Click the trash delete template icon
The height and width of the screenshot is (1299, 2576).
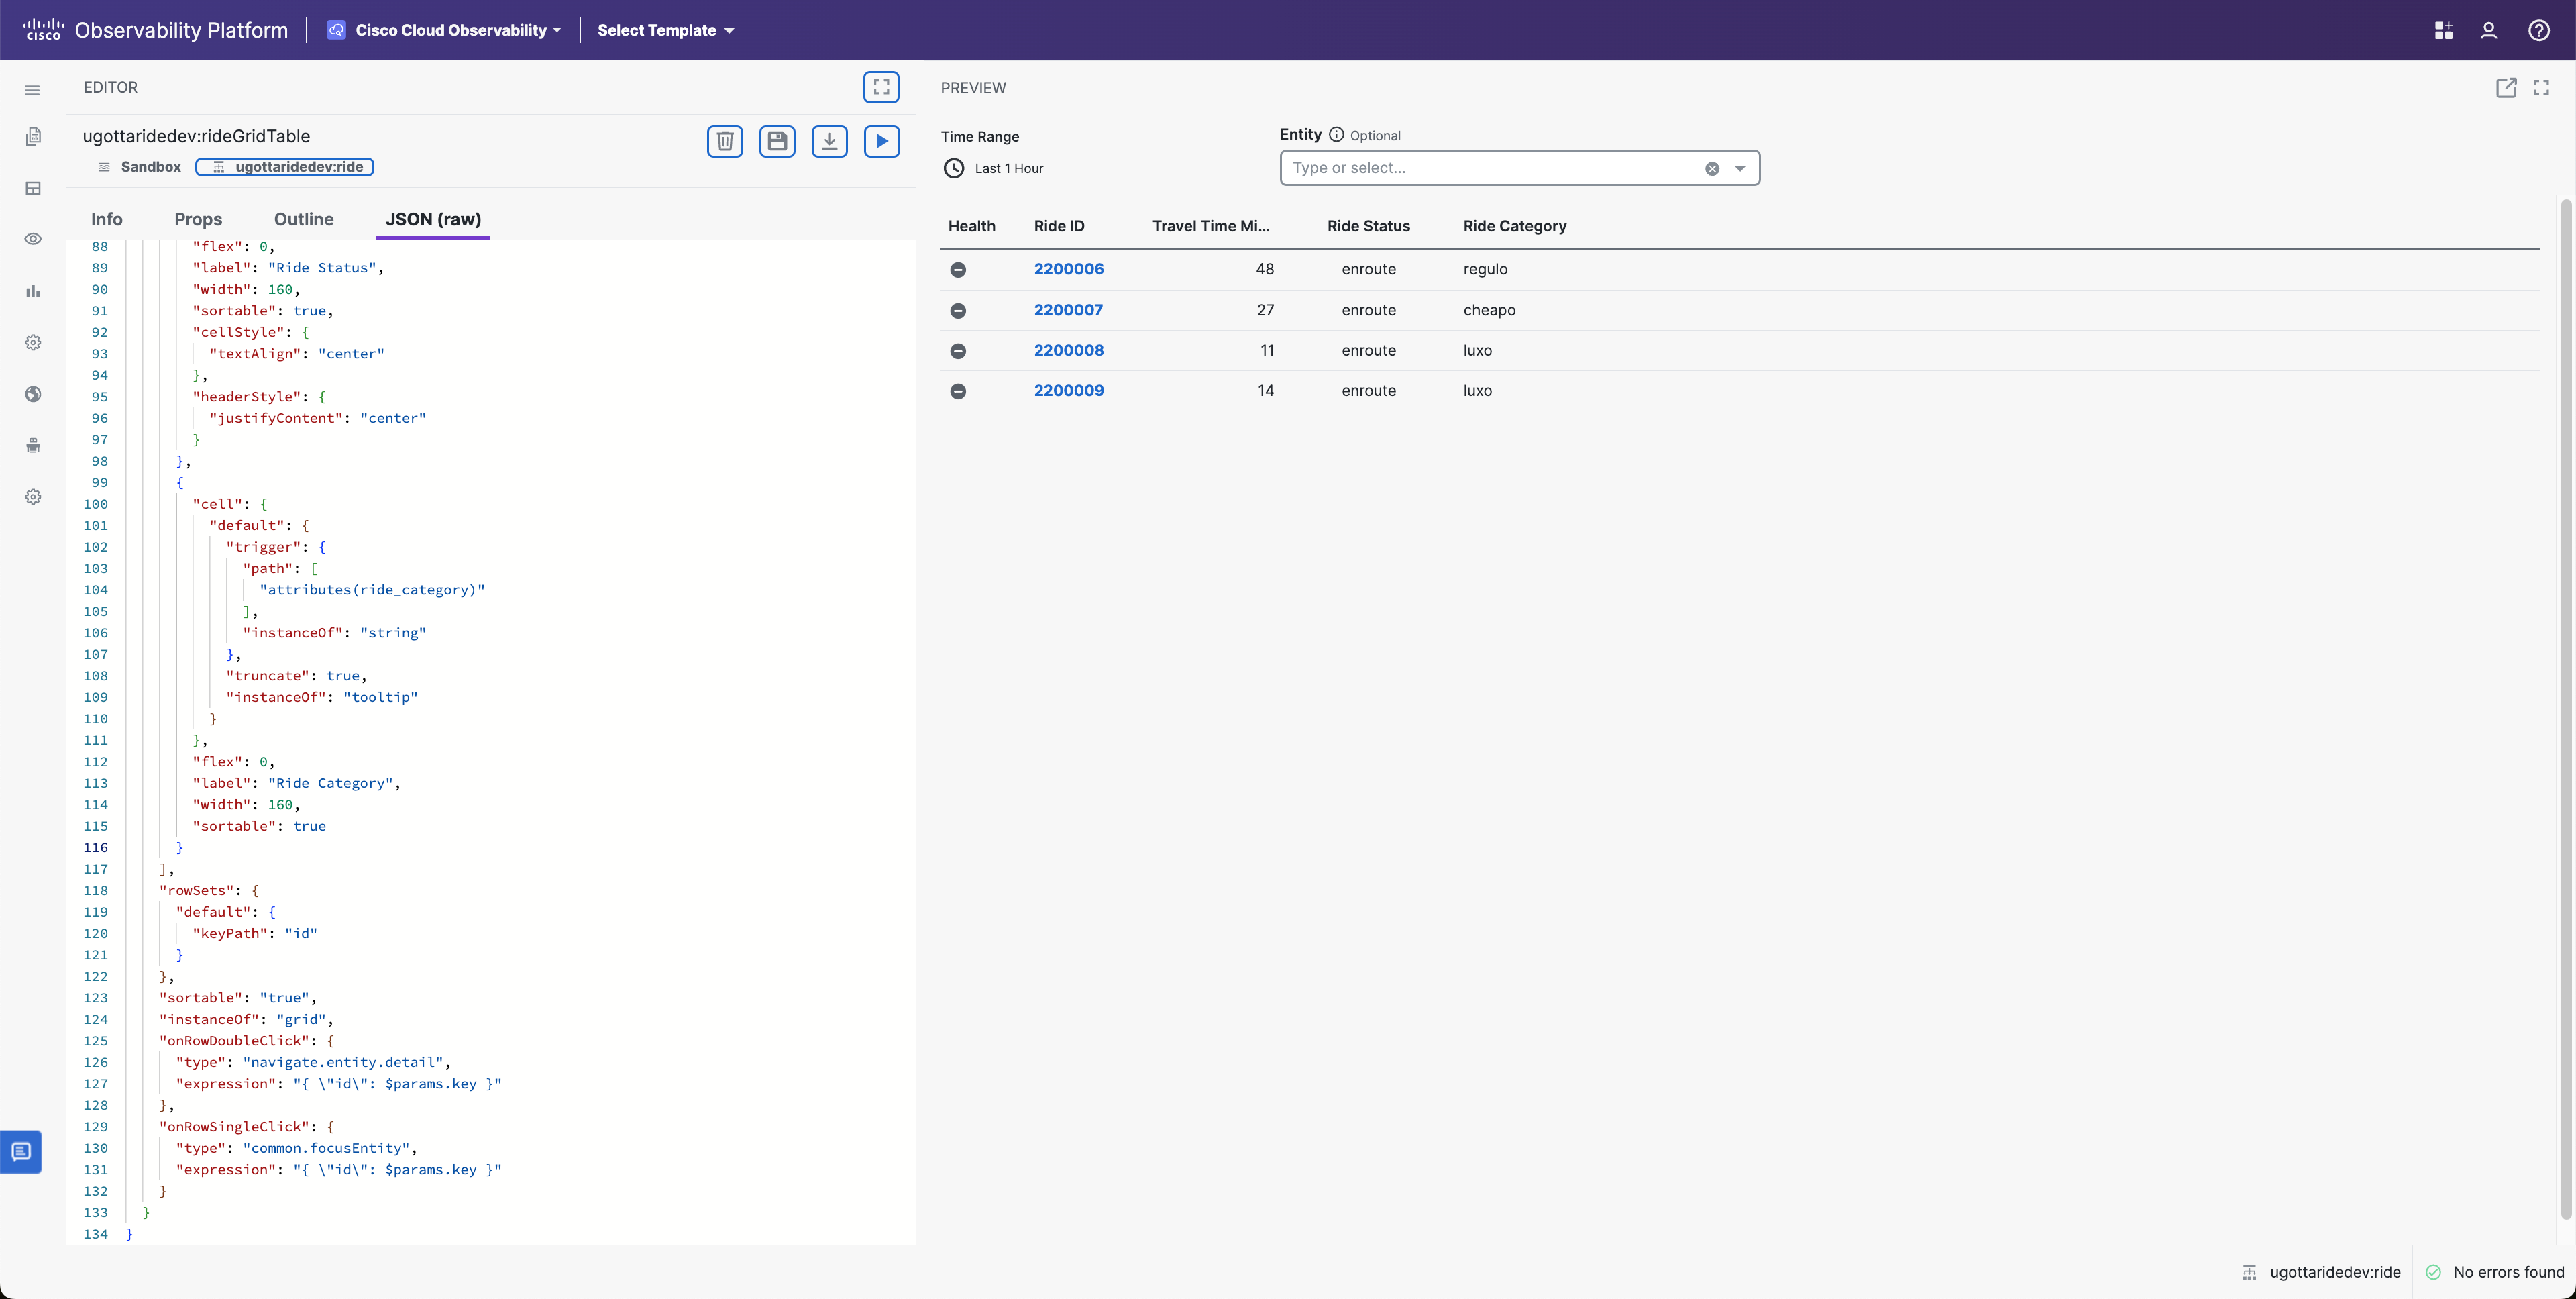[x=725, y=141]
